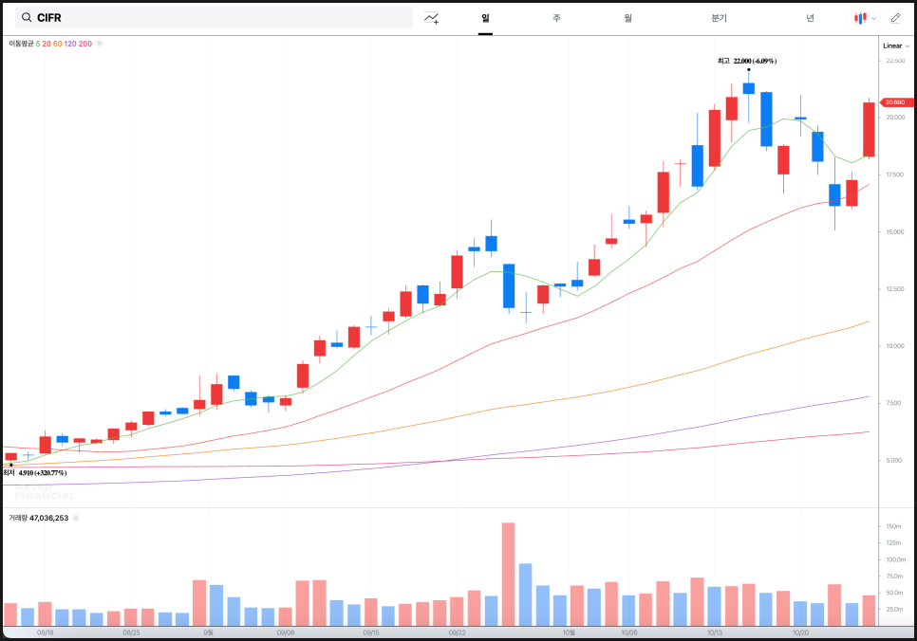917x641 pixels.
Task: Switch to the 일 (daily) tab
Action: tap(485, 18)
